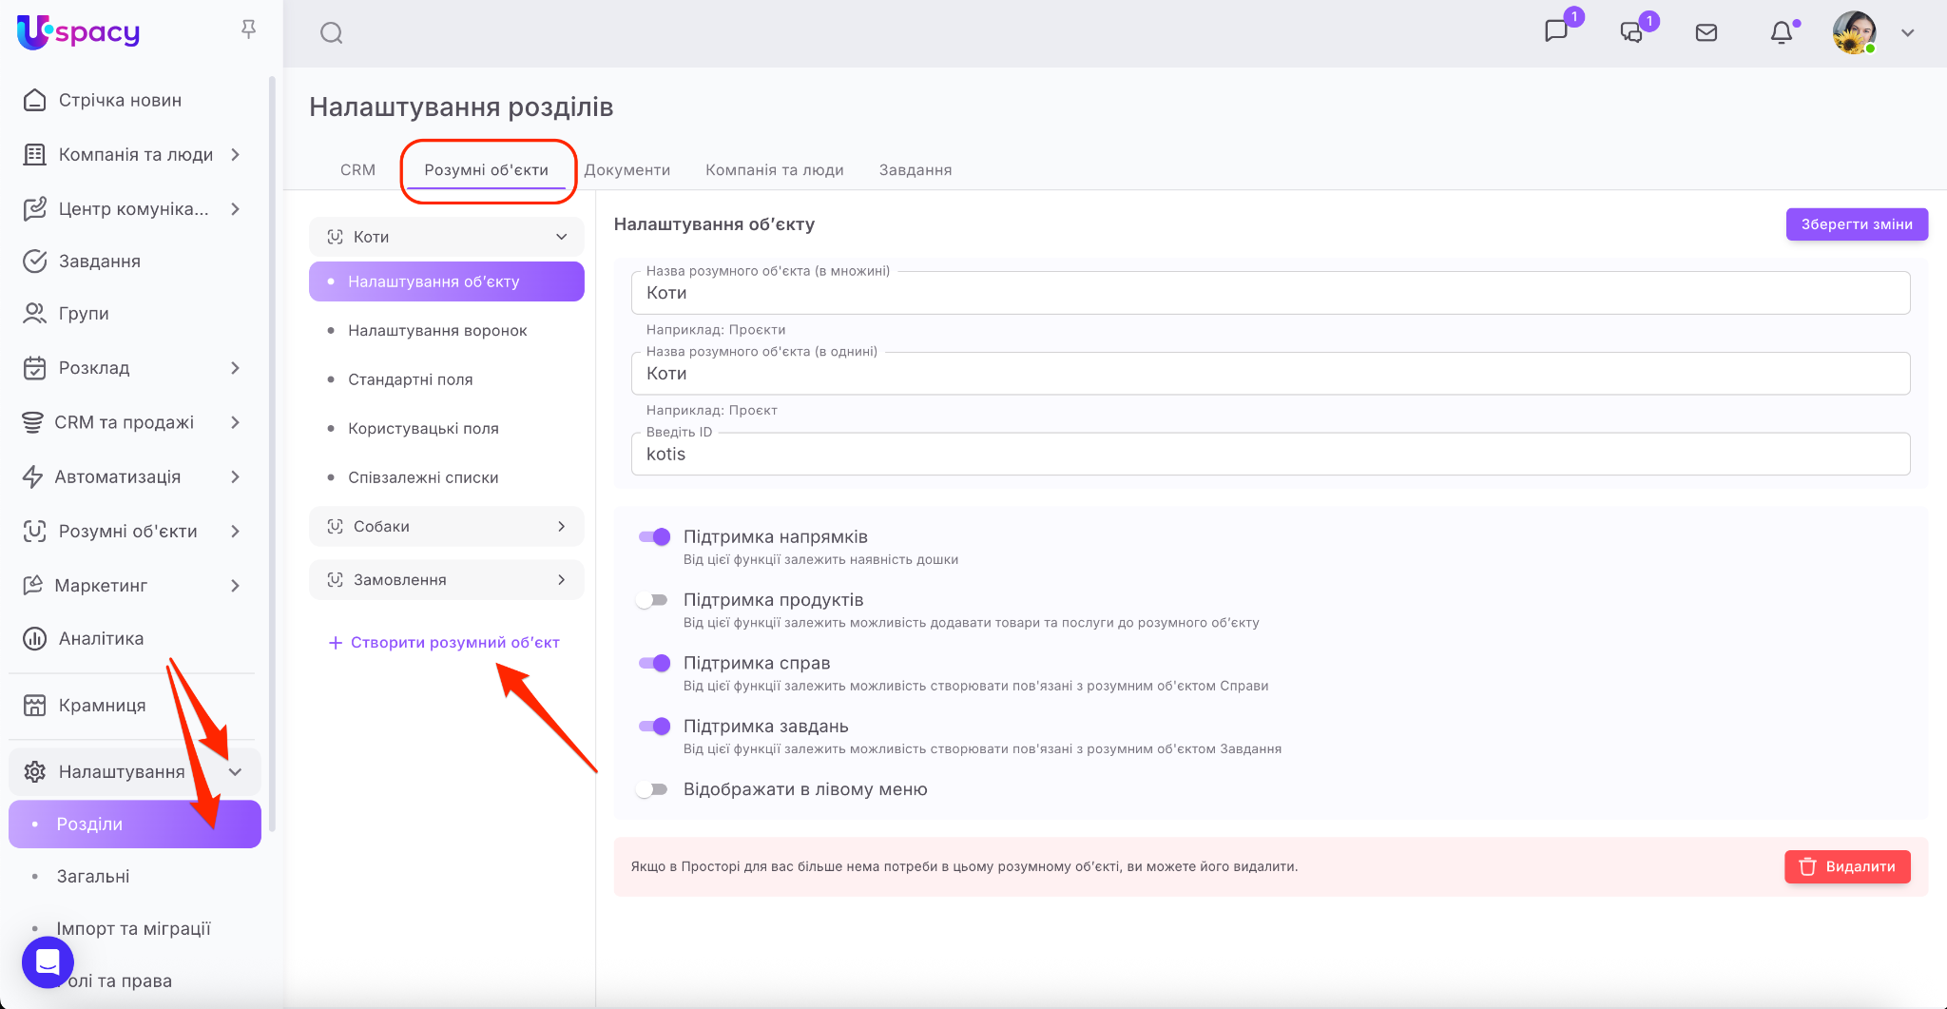
Task: Click the Зберегти зміни button
Action: (1856, 224)
